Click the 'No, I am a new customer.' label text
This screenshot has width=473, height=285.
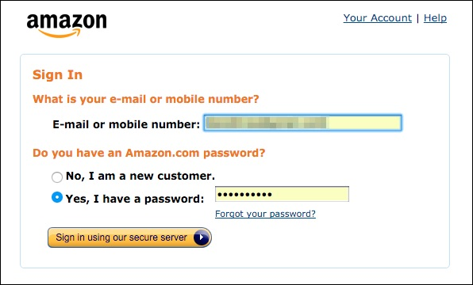[140, 176]
